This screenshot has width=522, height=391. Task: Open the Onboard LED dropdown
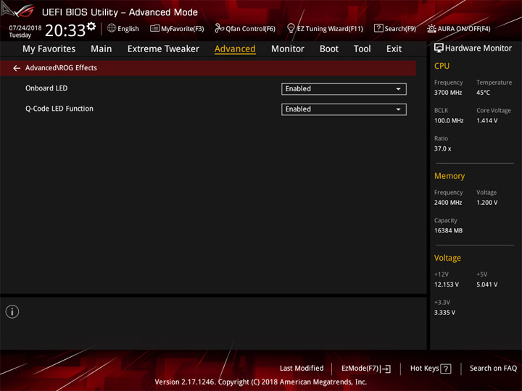344,89
